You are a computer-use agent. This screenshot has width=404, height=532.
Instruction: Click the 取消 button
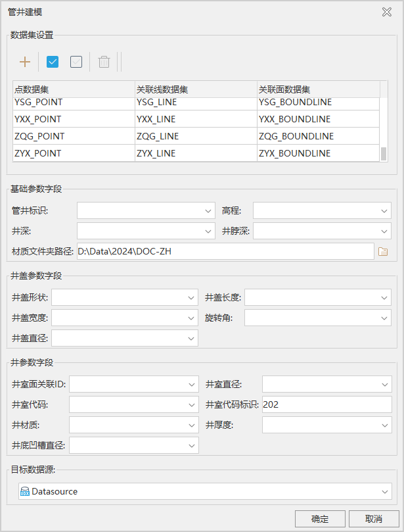[x=374, y=519]
